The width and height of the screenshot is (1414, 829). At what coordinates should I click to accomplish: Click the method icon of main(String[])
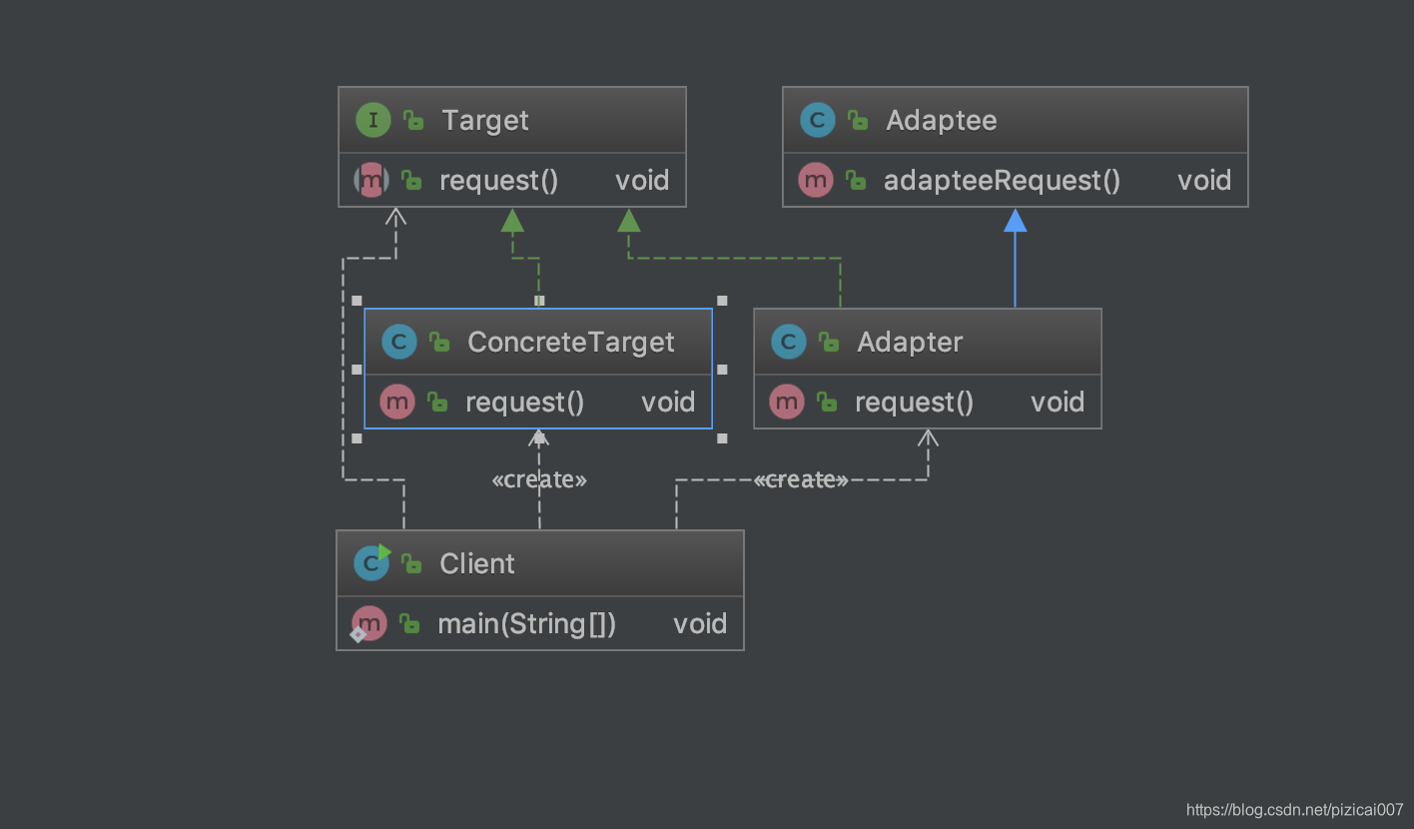368,624
